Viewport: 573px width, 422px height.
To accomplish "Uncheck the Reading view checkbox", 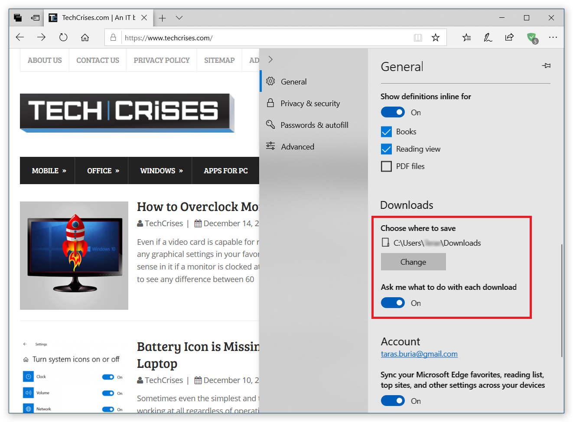I will 386,149.
